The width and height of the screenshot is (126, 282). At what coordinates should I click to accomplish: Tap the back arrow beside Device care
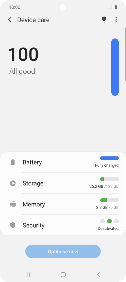(10, 20)
